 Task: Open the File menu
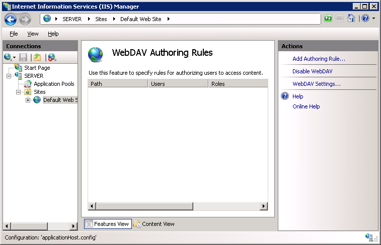pyautogui.click(x=14, y=34)
